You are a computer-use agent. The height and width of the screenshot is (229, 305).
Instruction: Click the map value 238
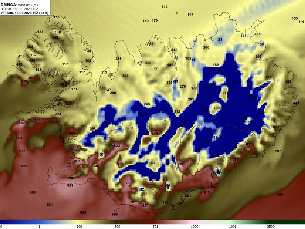pos(118,59)
